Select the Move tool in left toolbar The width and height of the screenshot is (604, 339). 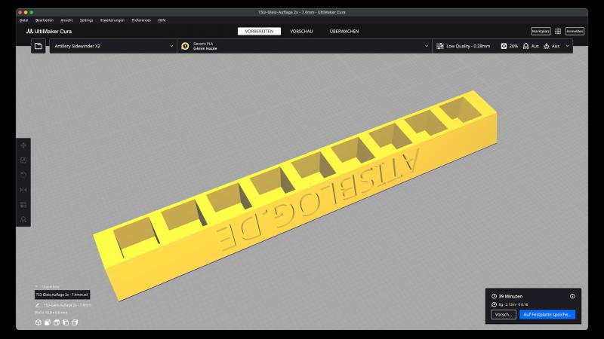pos(23,145)
